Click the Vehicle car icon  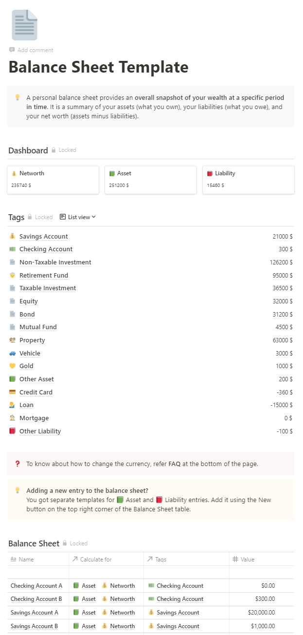[x=13, y=354]
